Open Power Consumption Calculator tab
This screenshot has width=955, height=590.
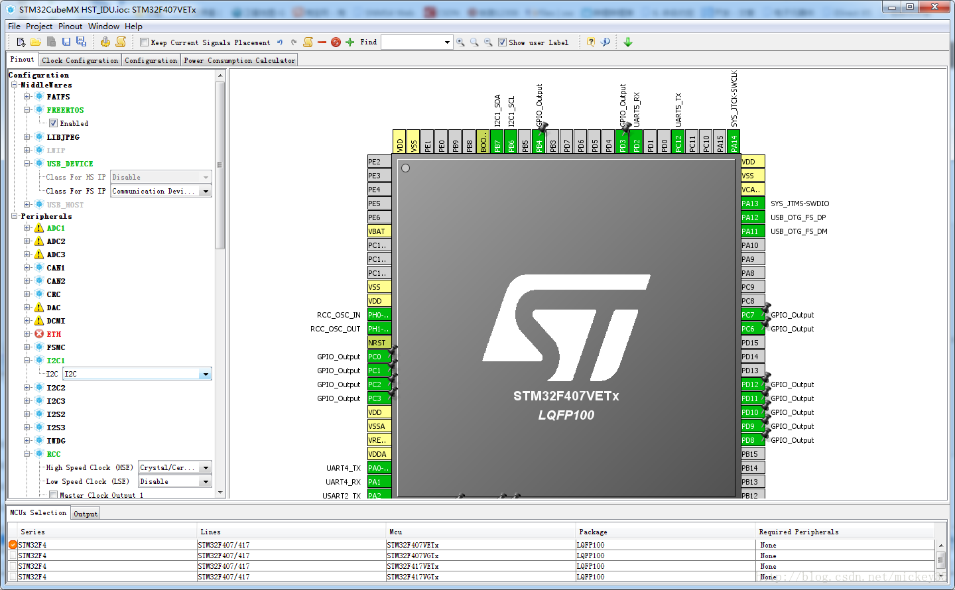[239, 60]
